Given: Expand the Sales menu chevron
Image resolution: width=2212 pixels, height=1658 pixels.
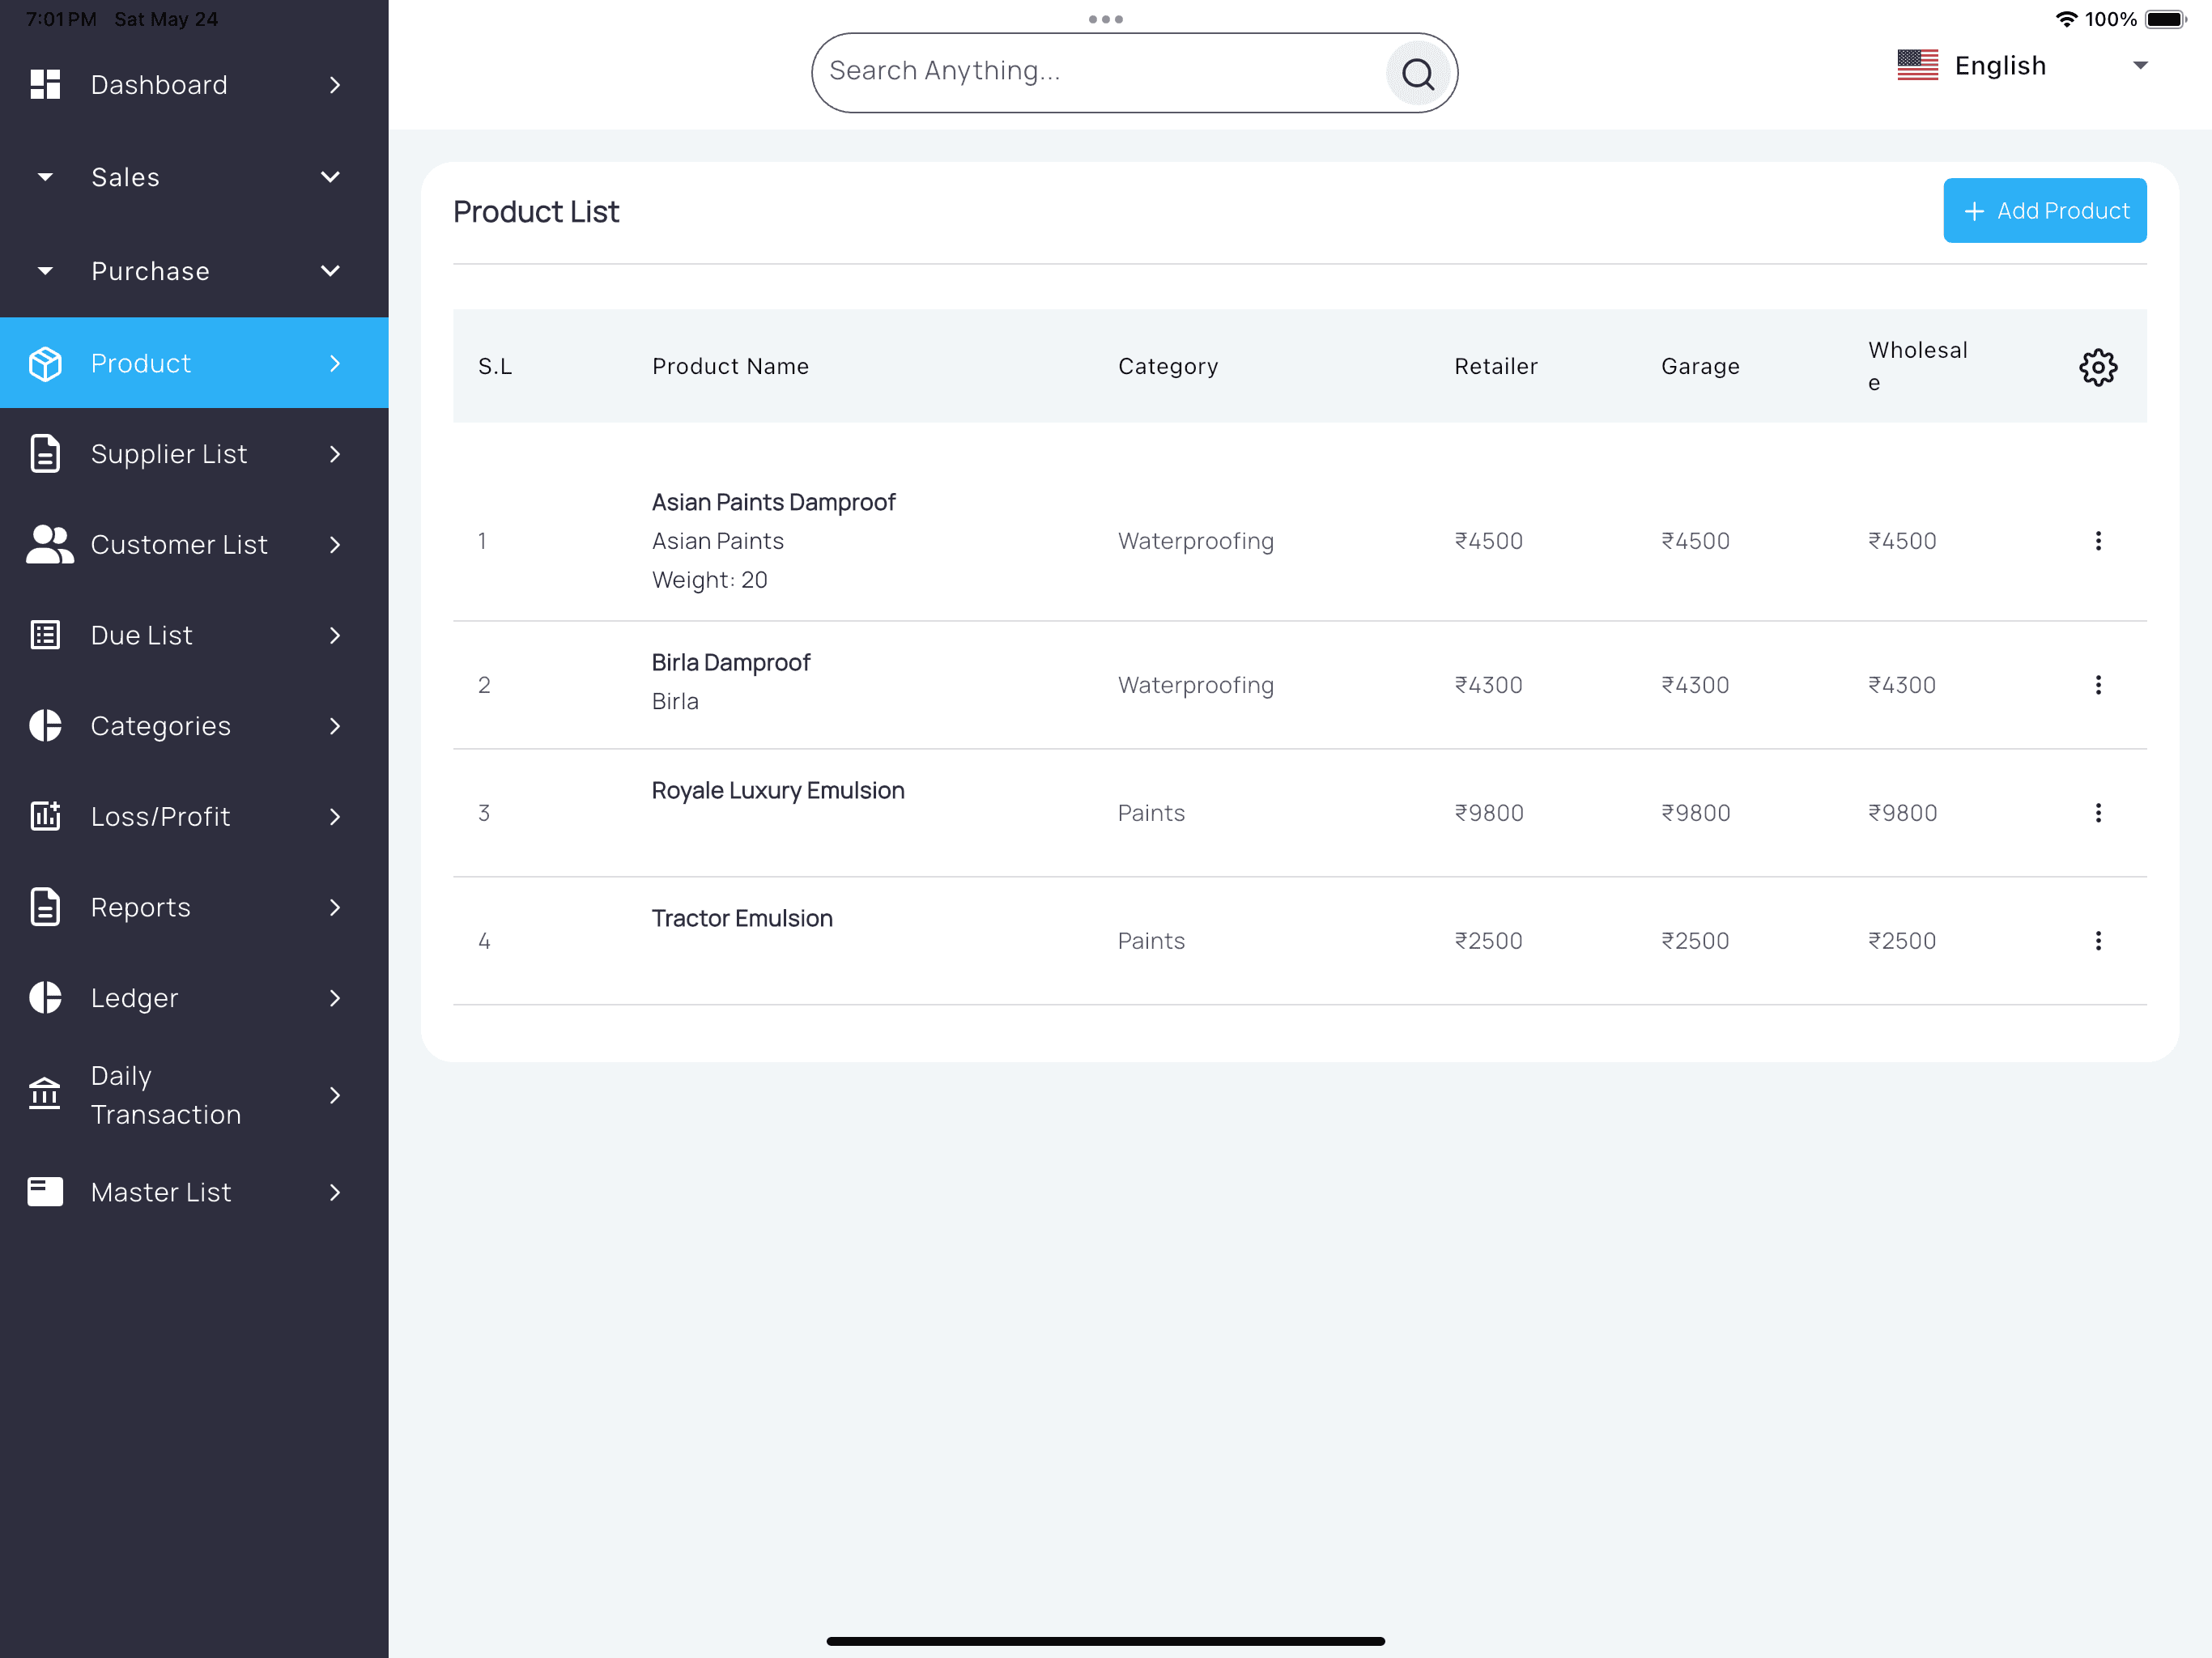Looking at the screenshot, I should (331, 178).
